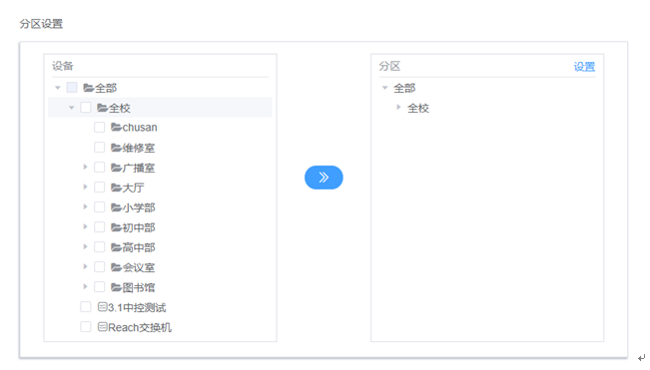Tick the 3.1中控测试 checkbox

pyautogui.click(x=86, y=307)
